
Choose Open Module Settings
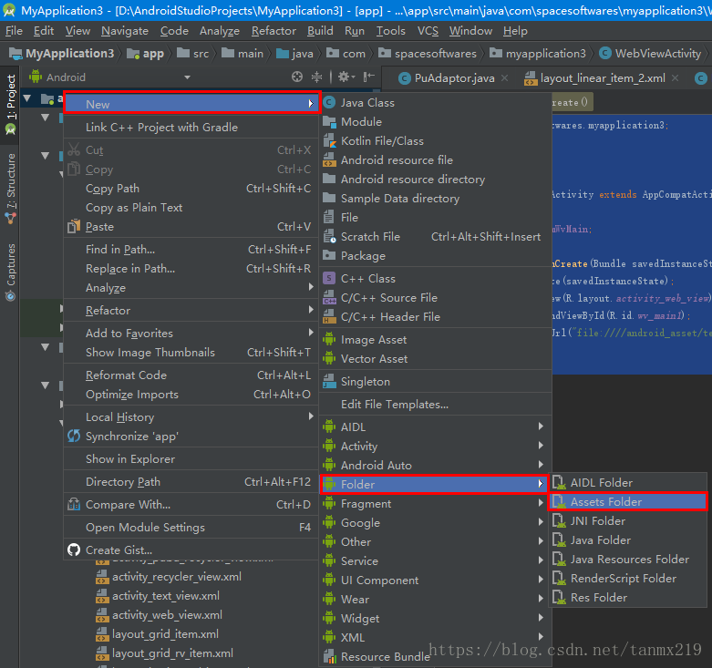[191, 528]
